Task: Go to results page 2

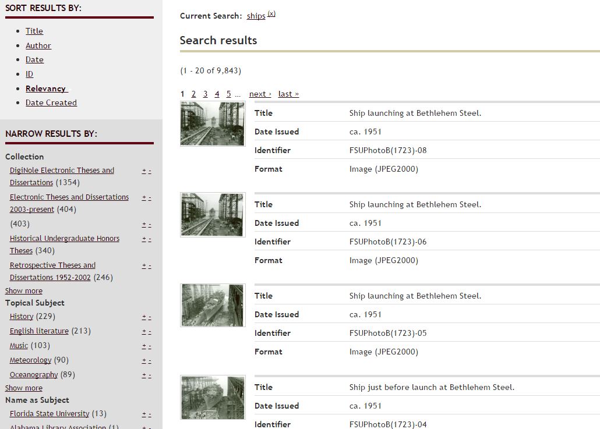Action: click(193, 94)
